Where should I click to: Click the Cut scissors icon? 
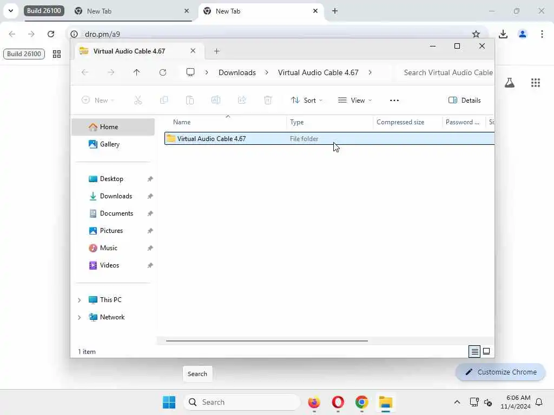point(138,100)
